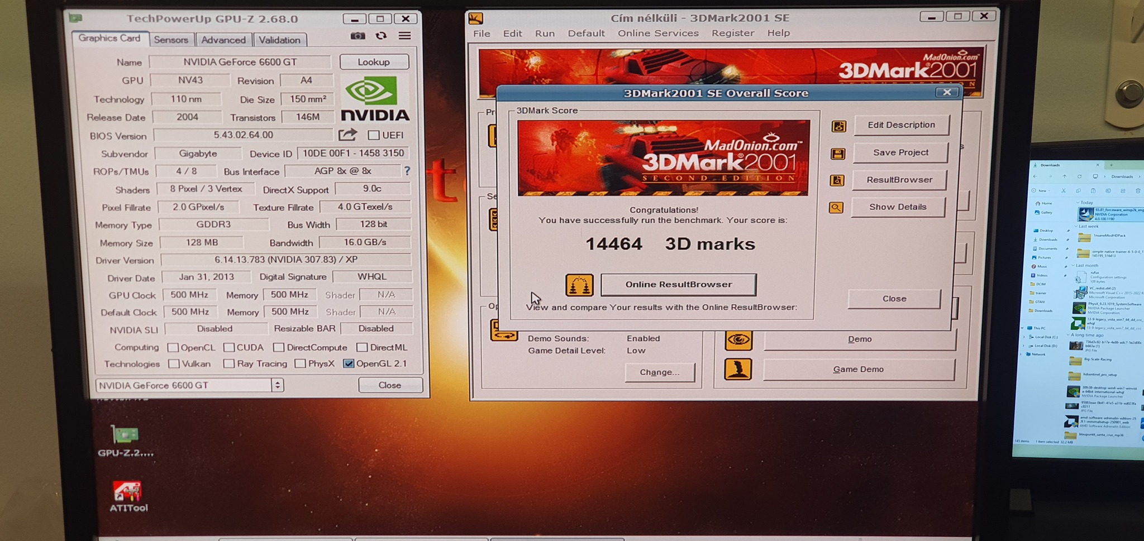Click the Explorer delete trash icon
1144x541 pixels.
1137,191
